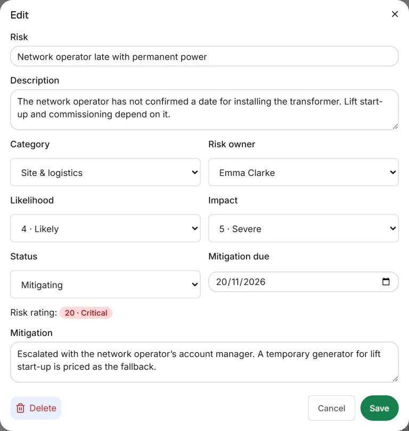Click into the Description text area
The height and width of the screenshot is (431, 409).
pyautogui.click(x=204, y=109)
